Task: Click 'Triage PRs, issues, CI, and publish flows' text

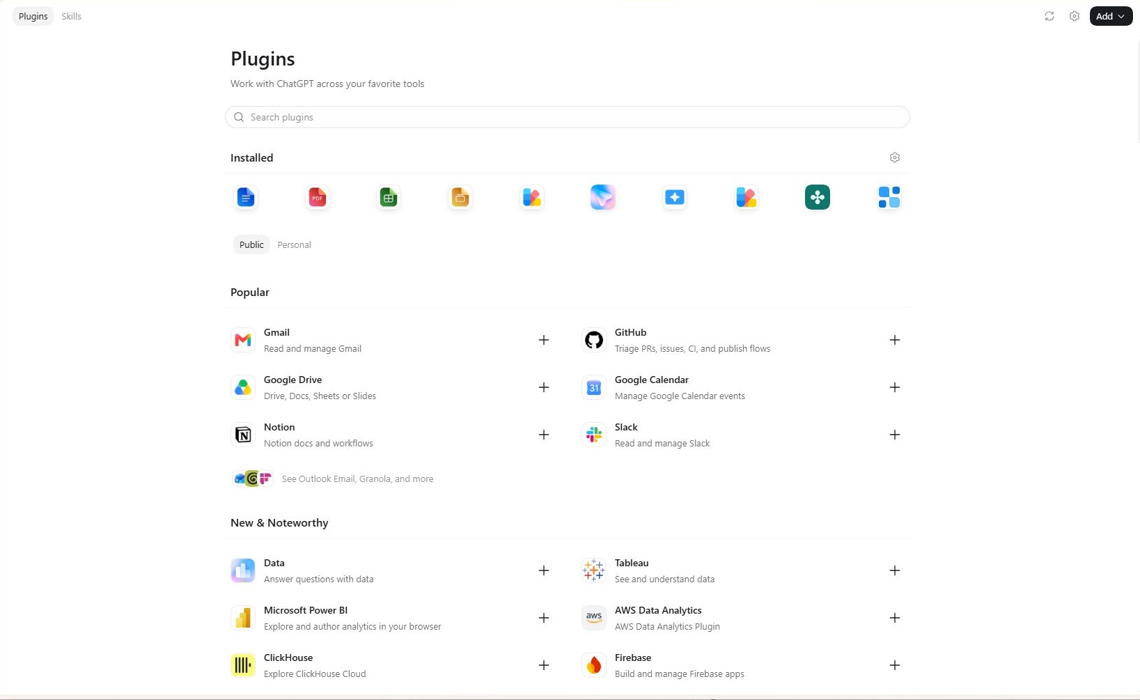Action: 692,348
